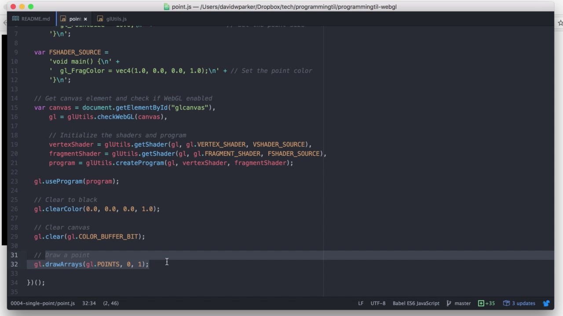Click the '// Set the point color' comment
Screen dimensions: 563x316
click(x=271, y=71)
